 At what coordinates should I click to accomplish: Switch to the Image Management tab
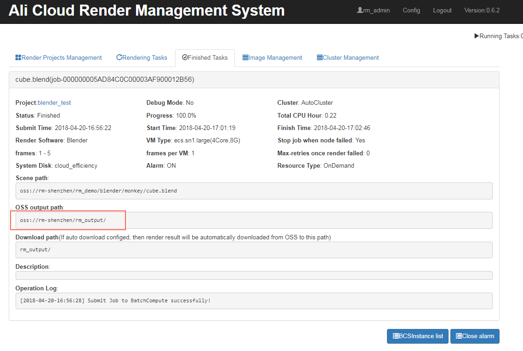pos(272,58)
